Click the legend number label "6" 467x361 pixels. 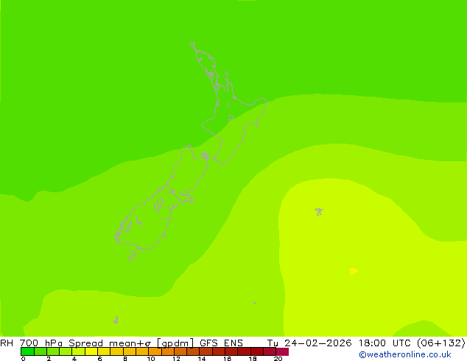click(x=99, y=359)
